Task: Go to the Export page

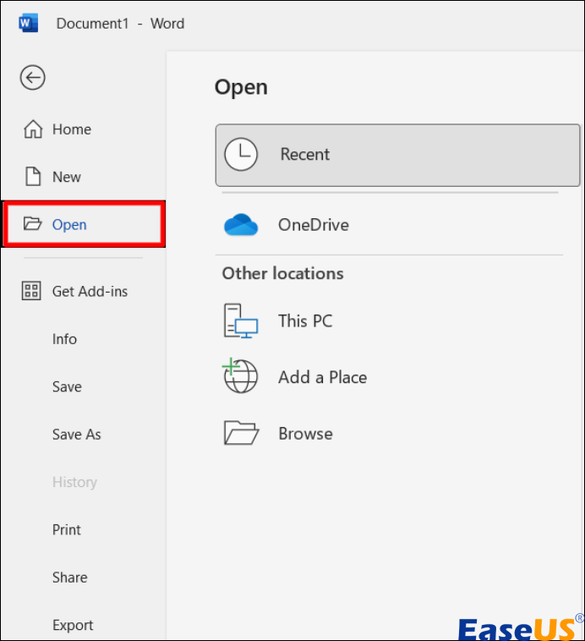Action: tap(73, 625)
